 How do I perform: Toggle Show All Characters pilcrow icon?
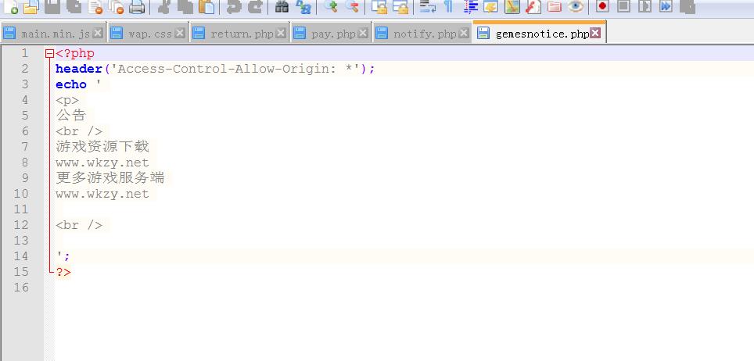(x=448, y=7)
